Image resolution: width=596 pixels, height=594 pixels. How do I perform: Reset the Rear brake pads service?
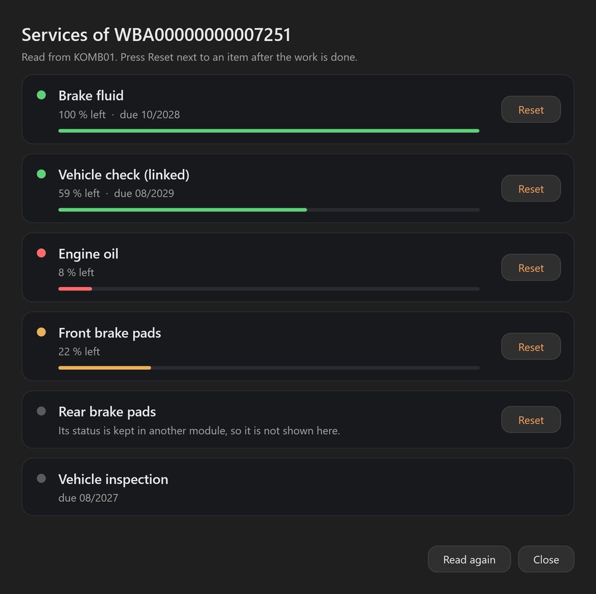coord(530,420)
